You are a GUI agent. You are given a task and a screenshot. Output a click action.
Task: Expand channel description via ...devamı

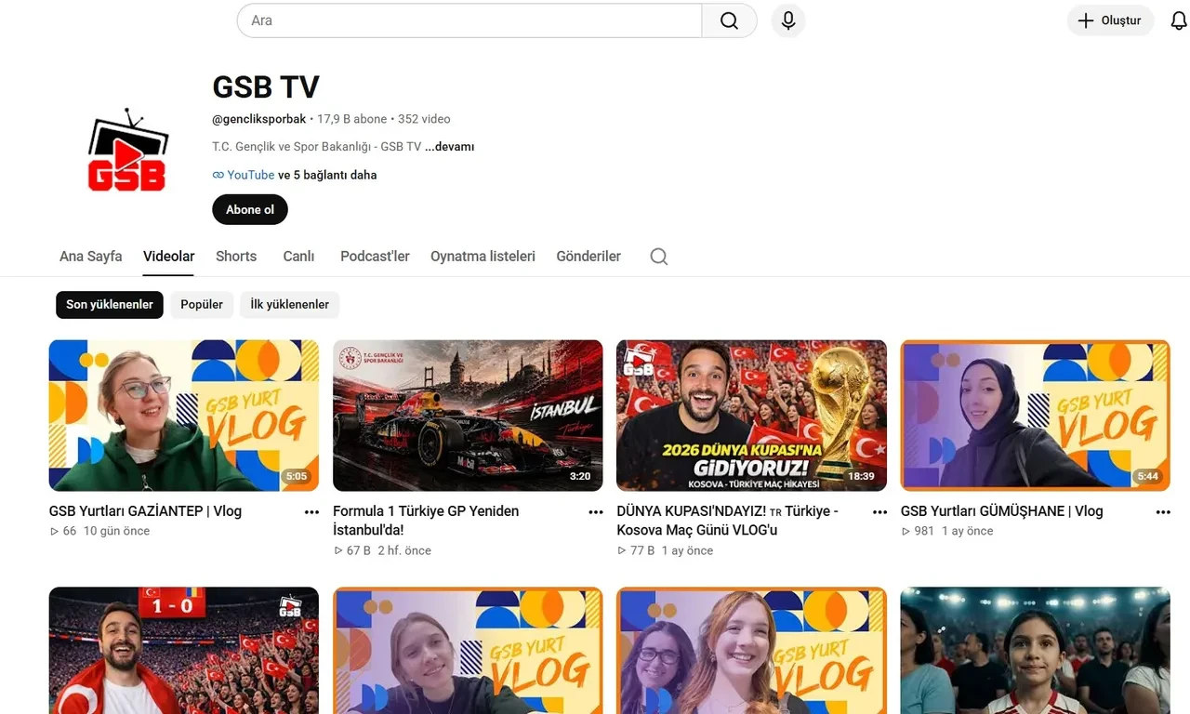tap(450, 147)
